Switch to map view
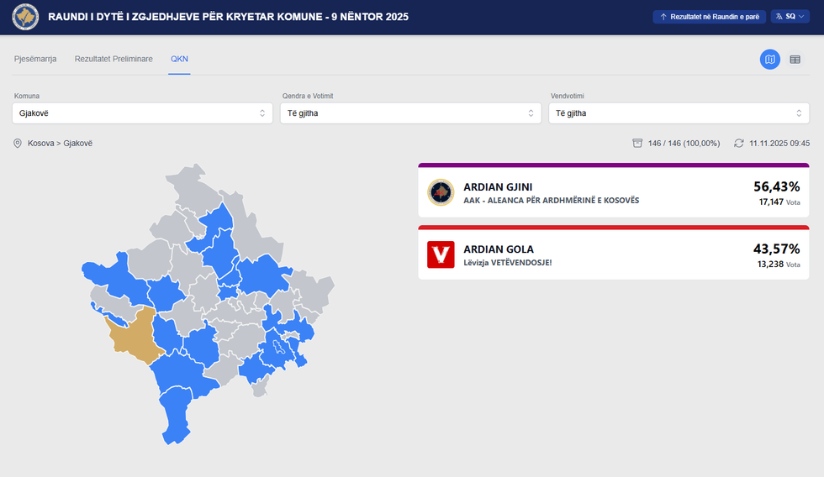Image resolution: width=824 pixels, height=477 pixels. coord(770,60)
